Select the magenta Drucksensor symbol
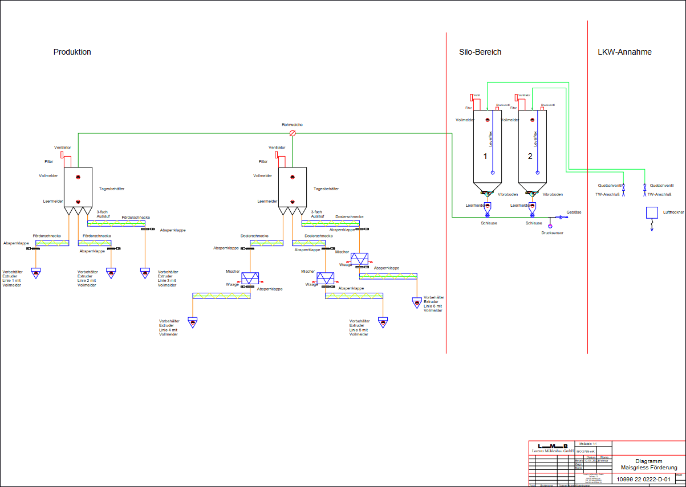Image resolution: width=686 pixels, height=487 pixels. (x=550, y=227)
